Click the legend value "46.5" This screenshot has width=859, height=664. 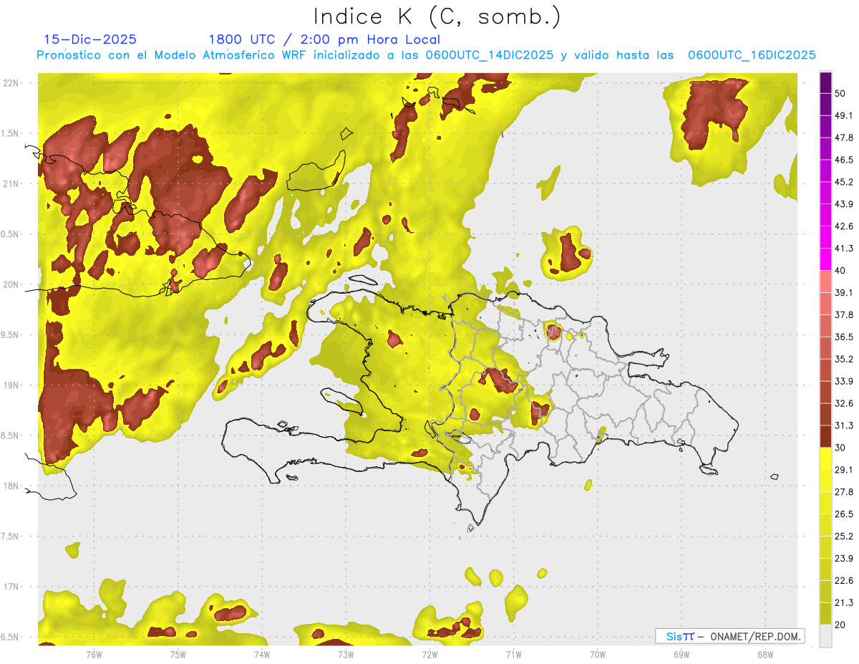(x=844, y=160)
